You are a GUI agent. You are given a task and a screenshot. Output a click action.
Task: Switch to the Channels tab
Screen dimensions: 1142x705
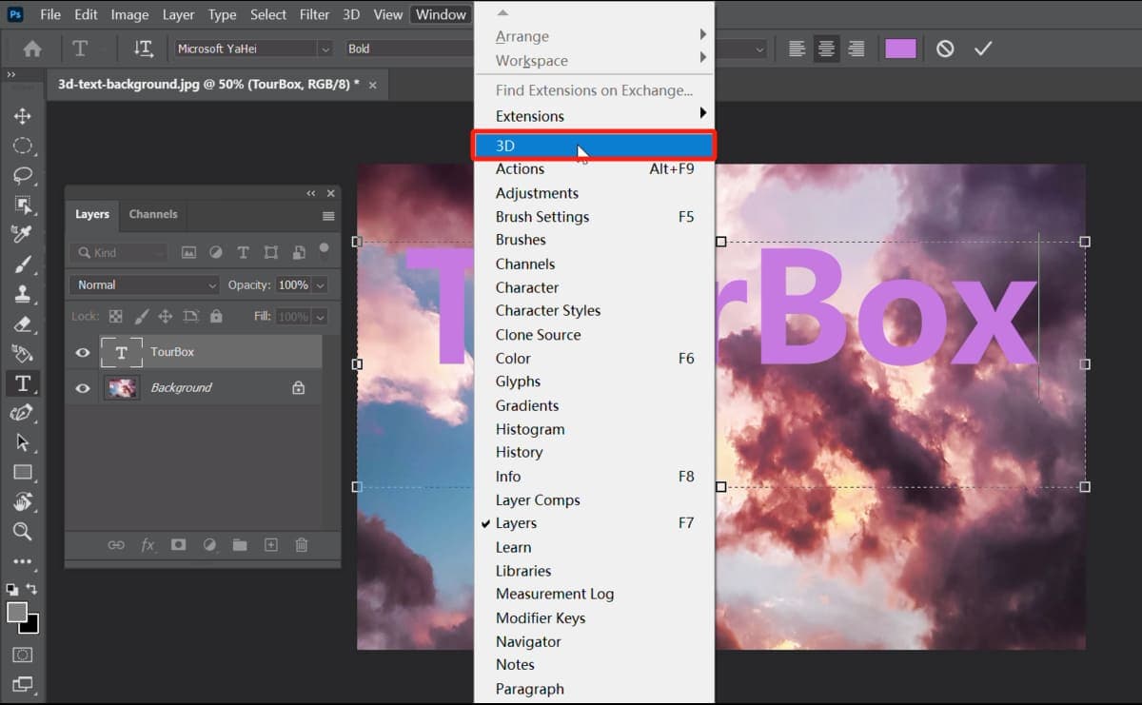tap(153, 214)
